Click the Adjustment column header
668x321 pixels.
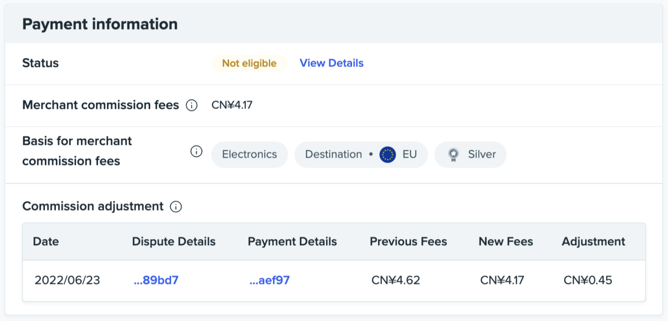point(593,242)
